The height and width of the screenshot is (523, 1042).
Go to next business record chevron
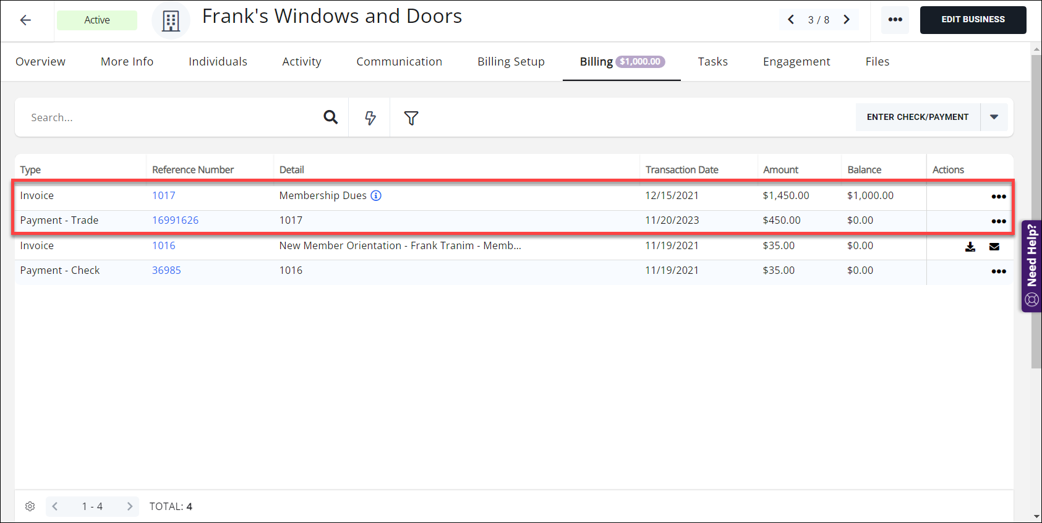pyautogui.click(x=847, y=20)
